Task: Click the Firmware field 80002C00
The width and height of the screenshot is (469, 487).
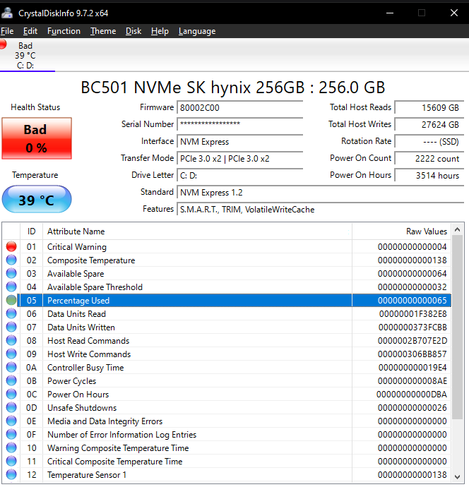Action: [x=239, y=108]
